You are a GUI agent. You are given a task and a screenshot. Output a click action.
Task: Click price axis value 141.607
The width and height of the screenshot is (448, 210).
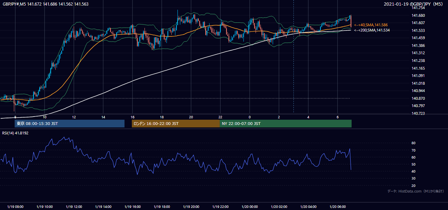tap(418, 23)
